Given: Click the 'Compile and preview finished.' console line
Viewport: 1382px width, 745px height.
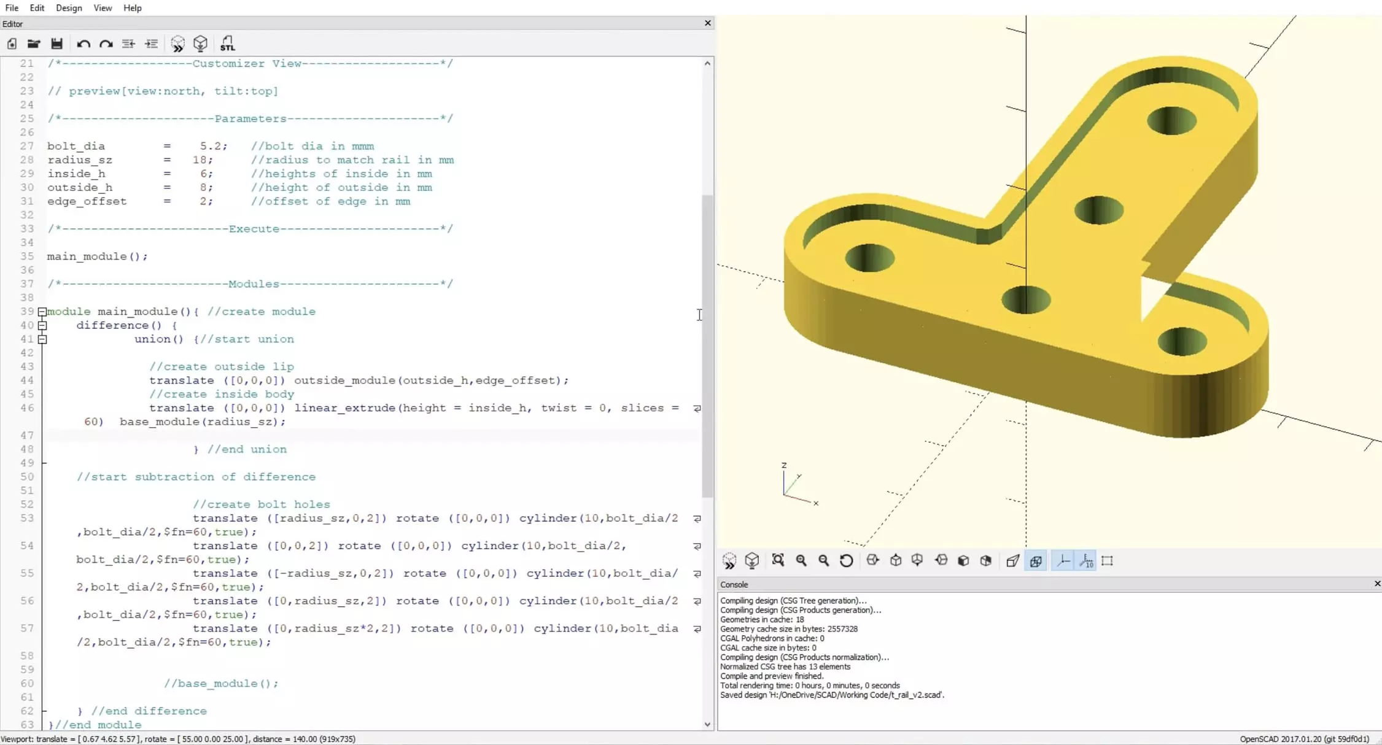Looking at the screenshot, I should click(771, 676).
